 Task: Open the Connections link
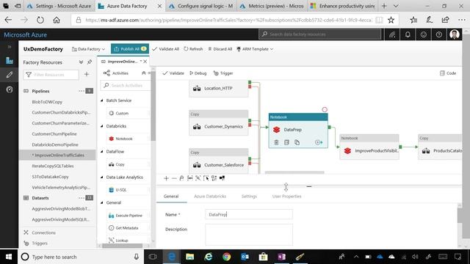(x=44, y=232)
